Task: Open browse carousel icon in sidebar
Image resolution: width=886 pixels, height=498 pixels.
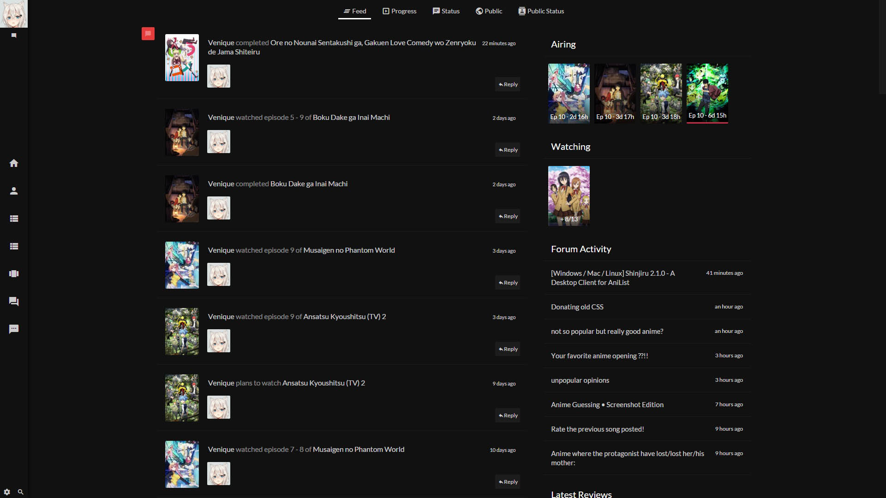Action: point(14,274)
